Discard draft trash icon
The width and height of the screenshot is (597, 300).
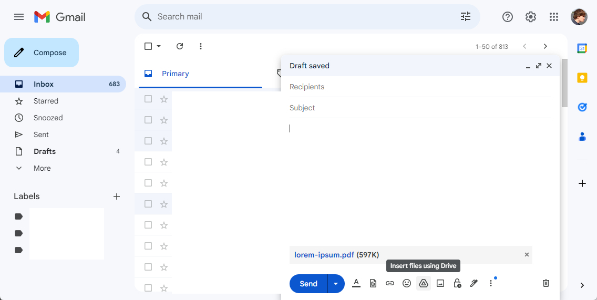(545, 283)
